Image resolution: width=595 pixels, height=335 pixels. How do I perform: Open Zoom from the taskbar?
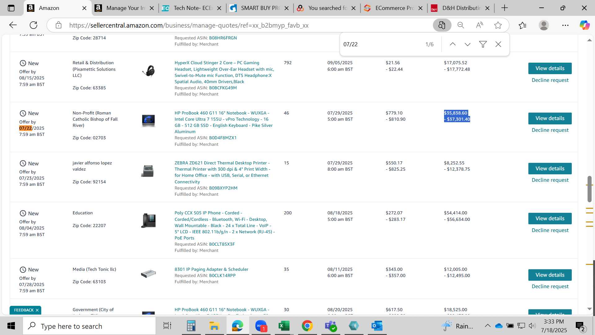point(261,326)
